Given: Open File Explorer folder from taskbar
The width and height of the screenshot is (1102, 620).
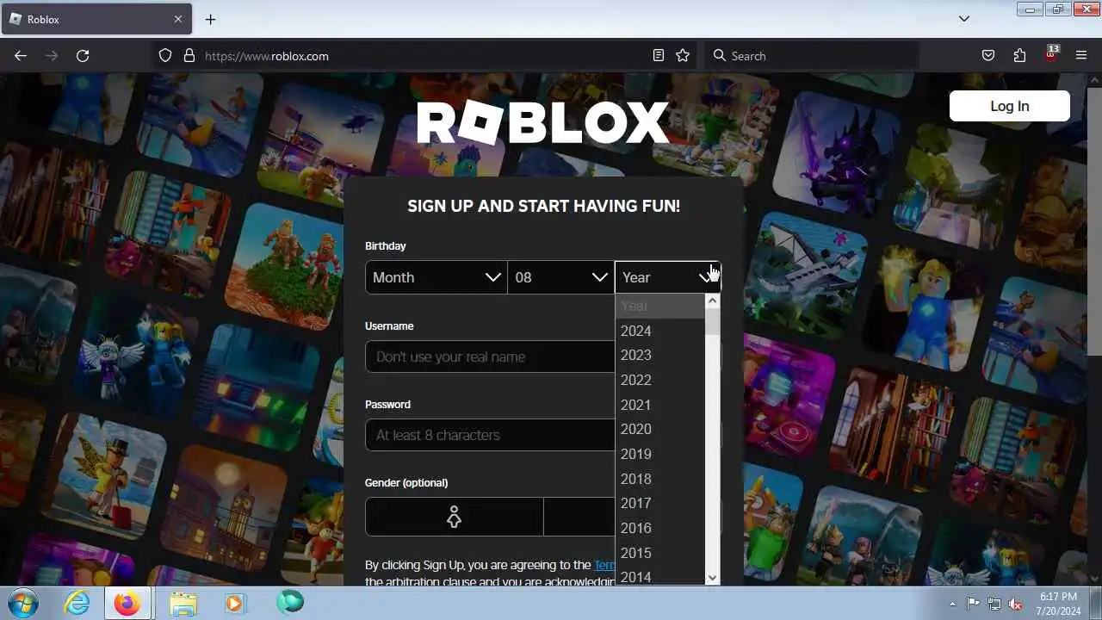Looking at the screenshot, I should [183, 604].
